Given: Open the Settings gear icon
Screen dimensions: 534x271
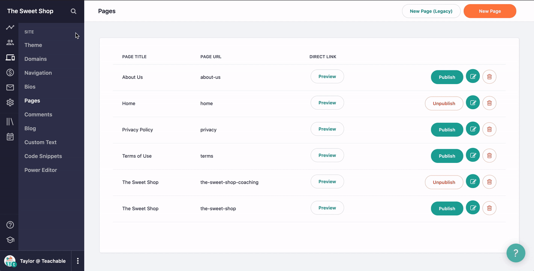Looking at the screenshot, I should point(10,103).
